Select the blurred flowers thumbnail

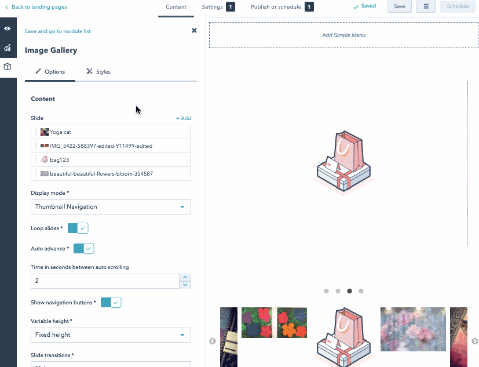(413, 329)
